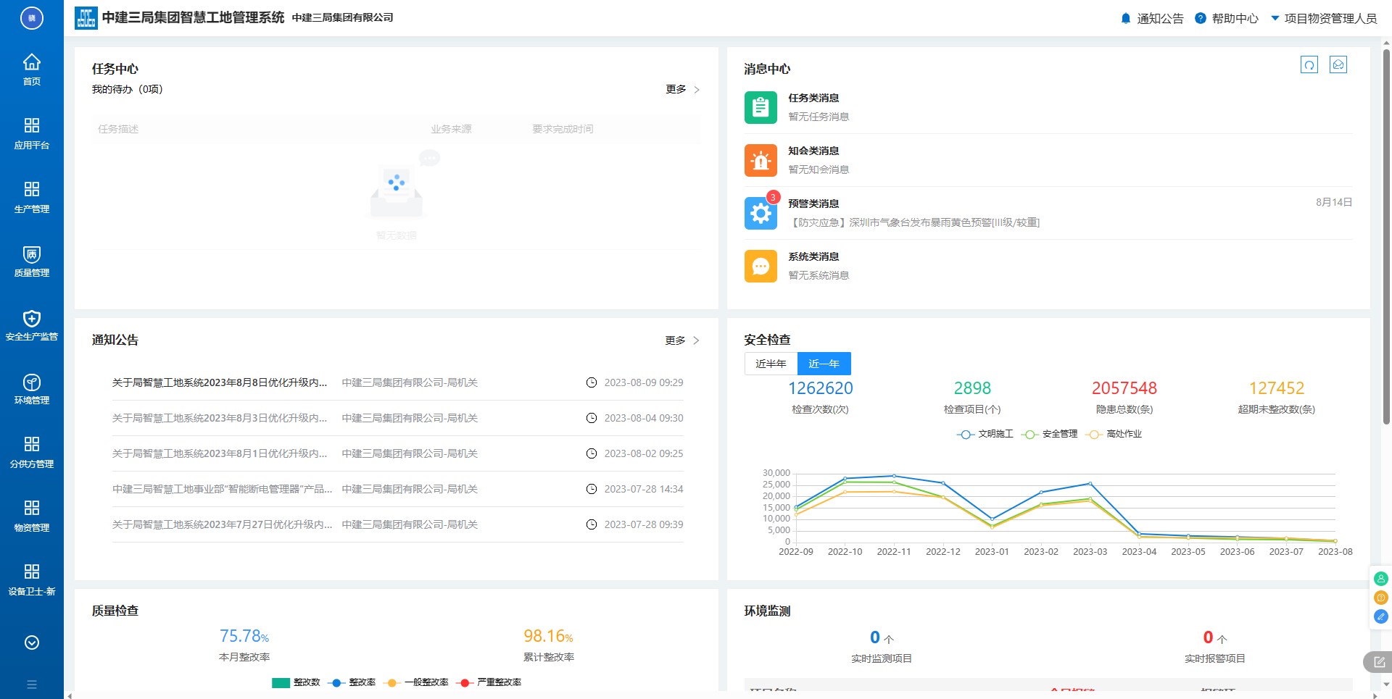Click green floating customer service icon
The height and width of the screenshot is (699, 1392).
1381,579
